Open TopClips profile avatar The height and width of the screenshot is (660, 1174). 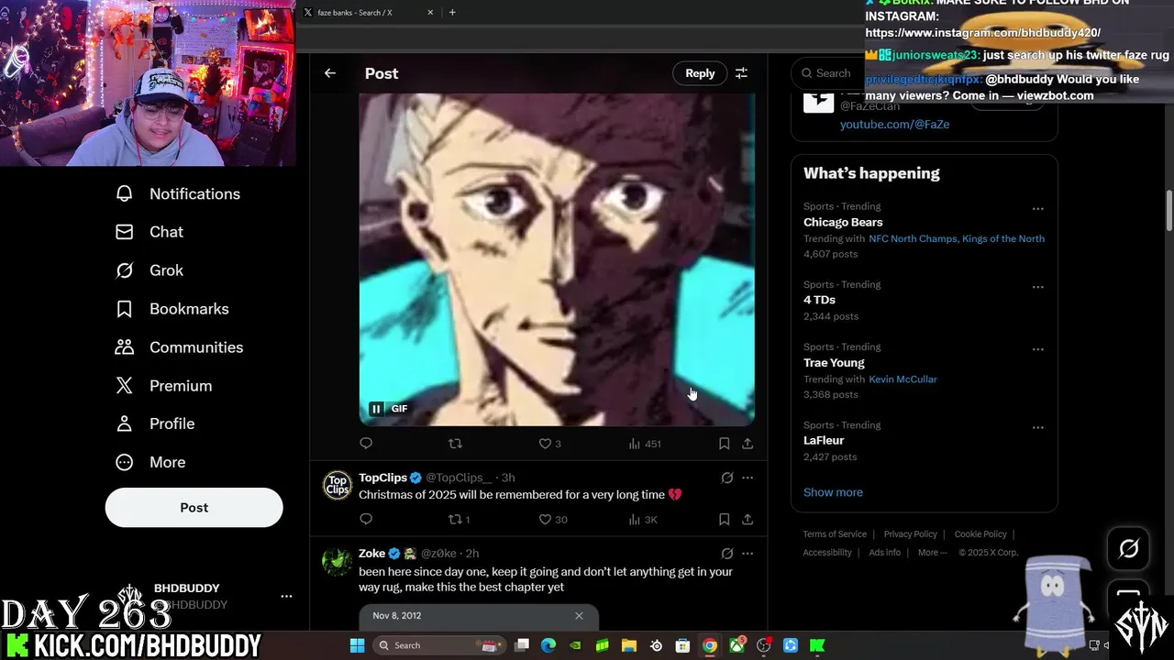point(338,485)
